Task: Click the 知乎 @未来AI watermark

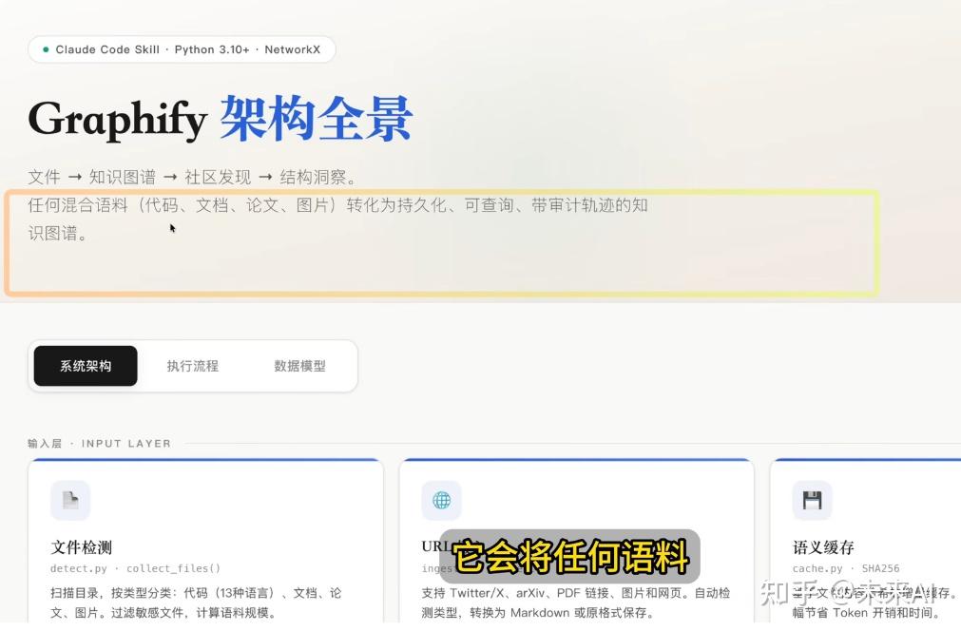Action: [851, 594]
